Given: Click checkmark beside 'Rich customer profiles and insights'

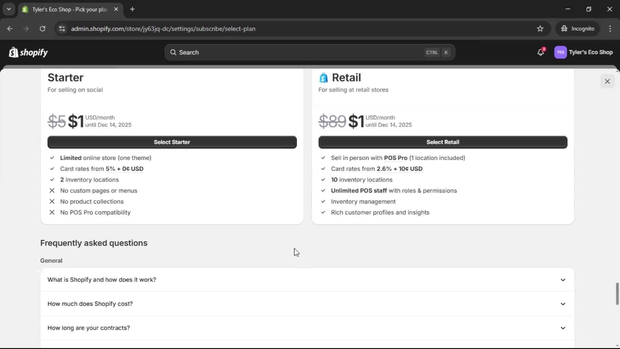Looking at the screenshot, I should (323, 213).
